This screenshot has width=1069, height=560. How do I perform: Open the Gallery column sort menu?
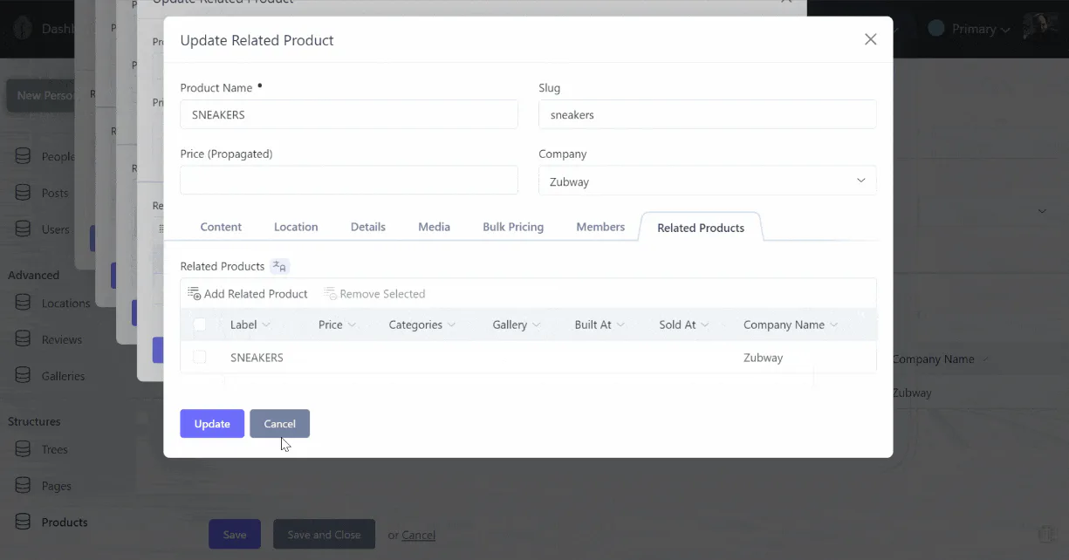click(x=537, y=324)
